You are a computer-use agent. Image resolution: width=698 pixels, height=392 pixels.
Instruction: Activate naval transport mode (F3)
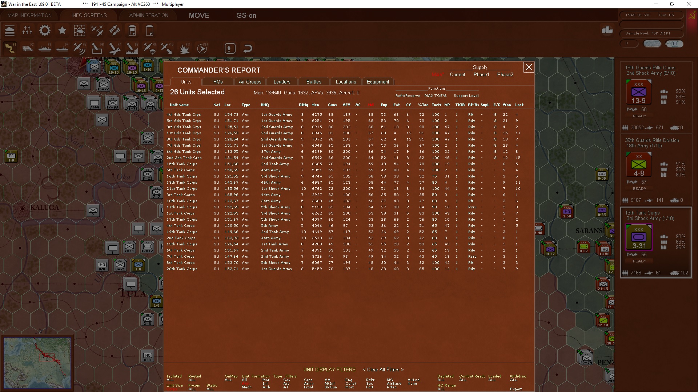45,48
